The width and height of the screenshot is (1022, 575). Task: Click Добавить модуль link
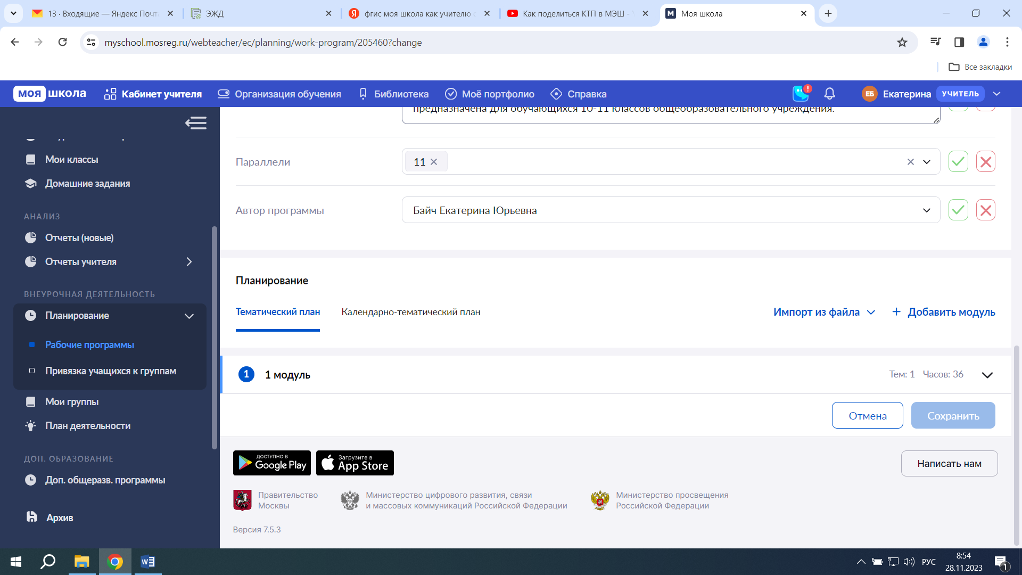pyautogui.click(x=943, y=312)
